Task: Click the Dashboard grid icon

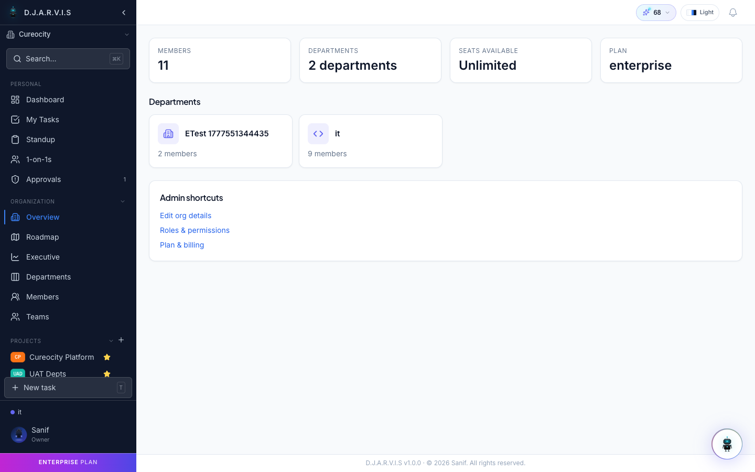Action: point(15,100)
